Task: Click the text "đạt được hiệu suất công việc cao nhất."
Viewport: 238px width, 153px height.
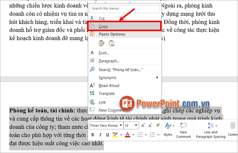Action: [x=57, y=143]
